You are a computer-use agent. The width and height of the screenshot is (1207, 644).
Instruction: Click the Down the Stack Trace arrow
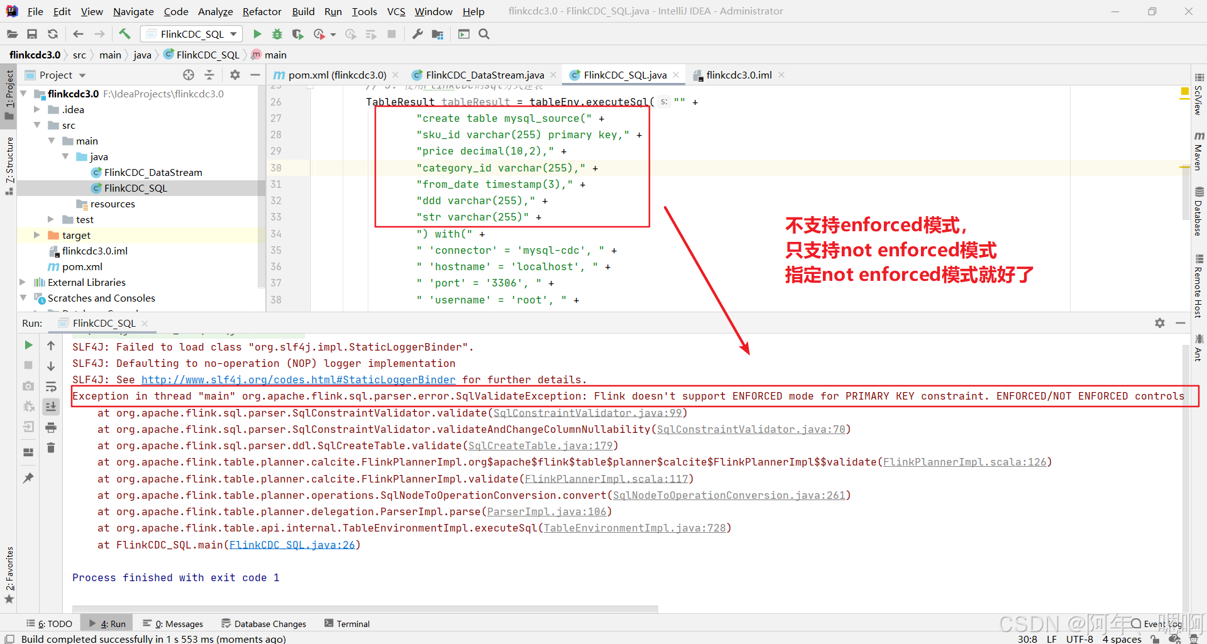tap(51, 366)
